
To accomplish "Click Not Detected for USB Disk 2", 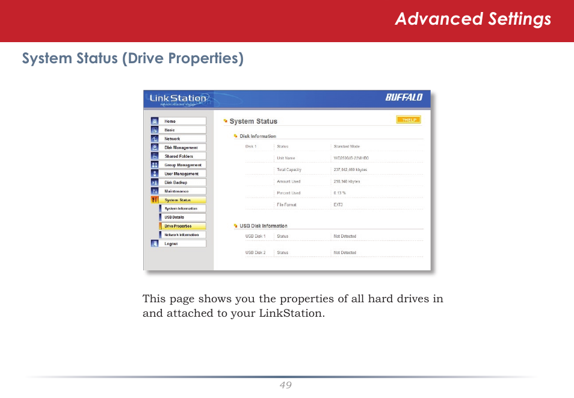I will 345,252.
